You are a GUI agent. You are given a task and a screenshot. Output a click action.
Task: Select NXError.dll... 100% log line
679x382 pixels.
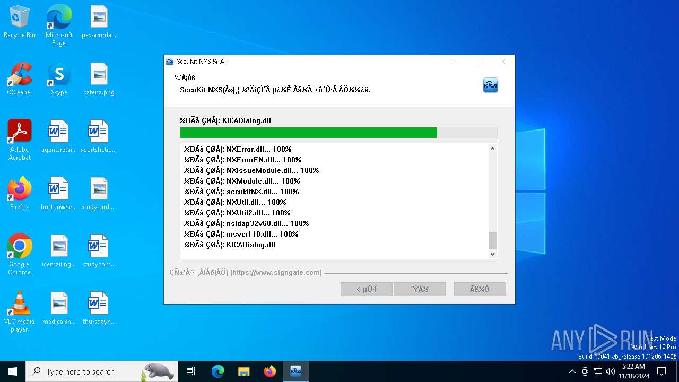[238, 149]
